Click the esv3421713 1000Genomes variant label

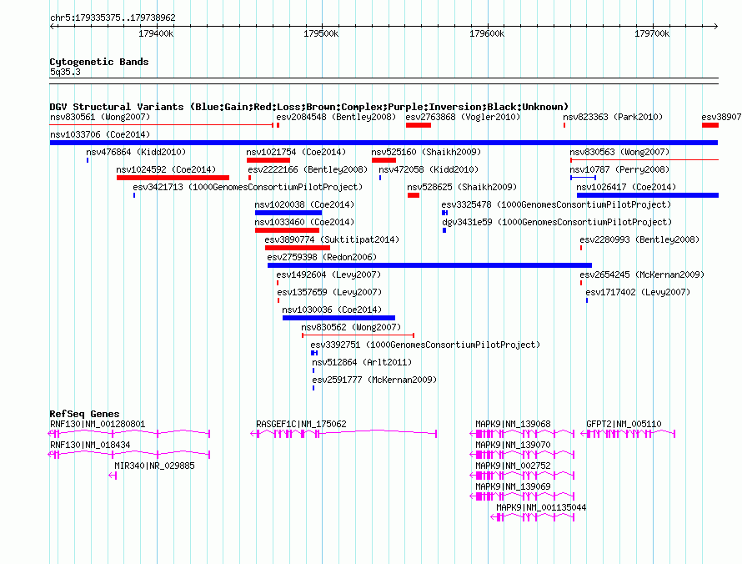pos(248,187)
